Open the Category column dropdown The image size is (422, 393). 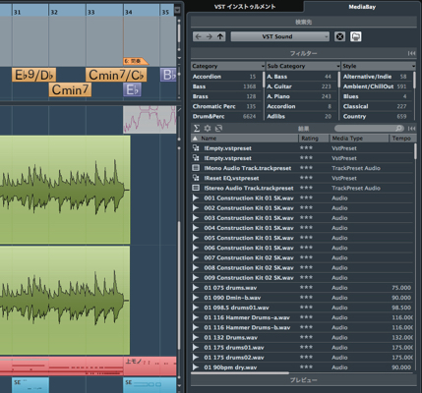pos(263,66)
